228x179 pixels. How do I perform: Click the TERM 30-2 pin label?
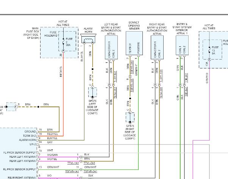29,136
